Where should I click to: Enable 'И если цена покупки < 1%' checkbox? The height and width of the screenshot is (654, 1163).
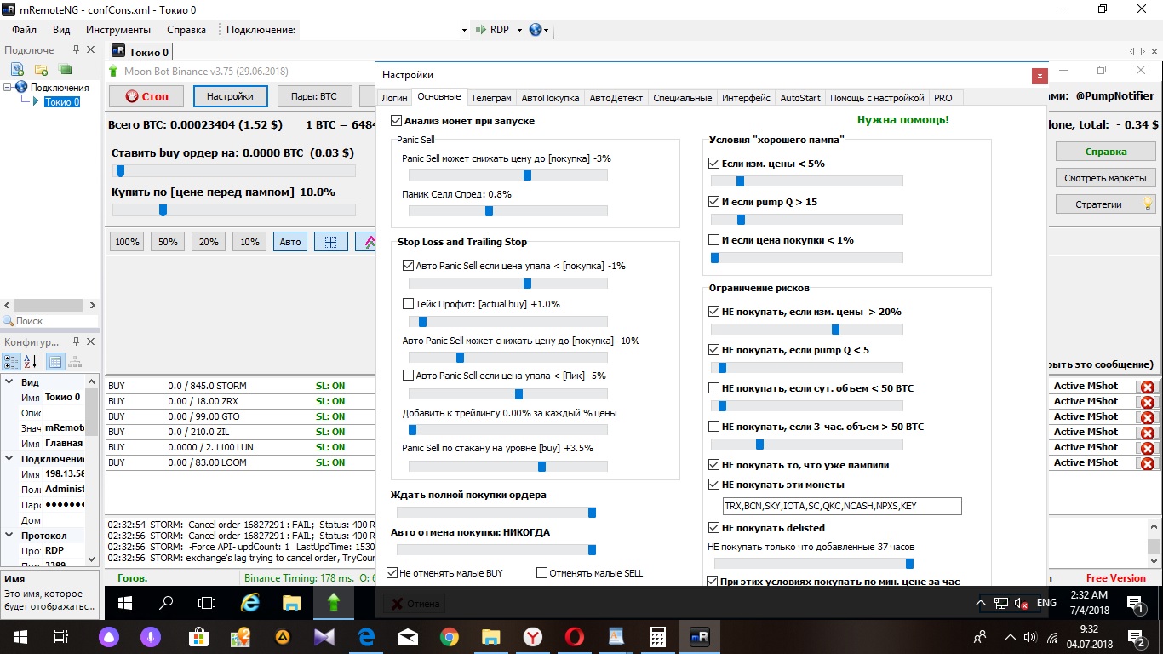(x=714, y=240)
